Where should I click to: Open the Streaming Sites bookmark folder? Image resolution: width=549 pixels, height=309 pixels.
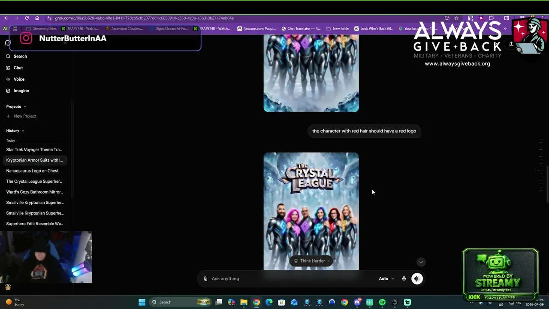coord(41,29)
